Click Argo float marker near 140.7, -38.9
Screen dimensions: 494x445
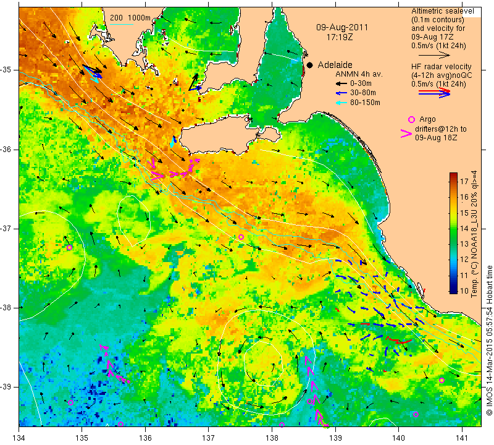pyautogui.click(x=442, y=380)
